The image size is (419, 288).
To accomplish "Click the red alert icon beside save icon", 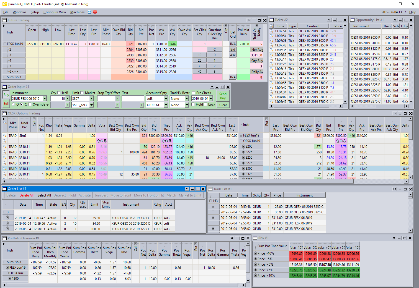I will (95, 12).
